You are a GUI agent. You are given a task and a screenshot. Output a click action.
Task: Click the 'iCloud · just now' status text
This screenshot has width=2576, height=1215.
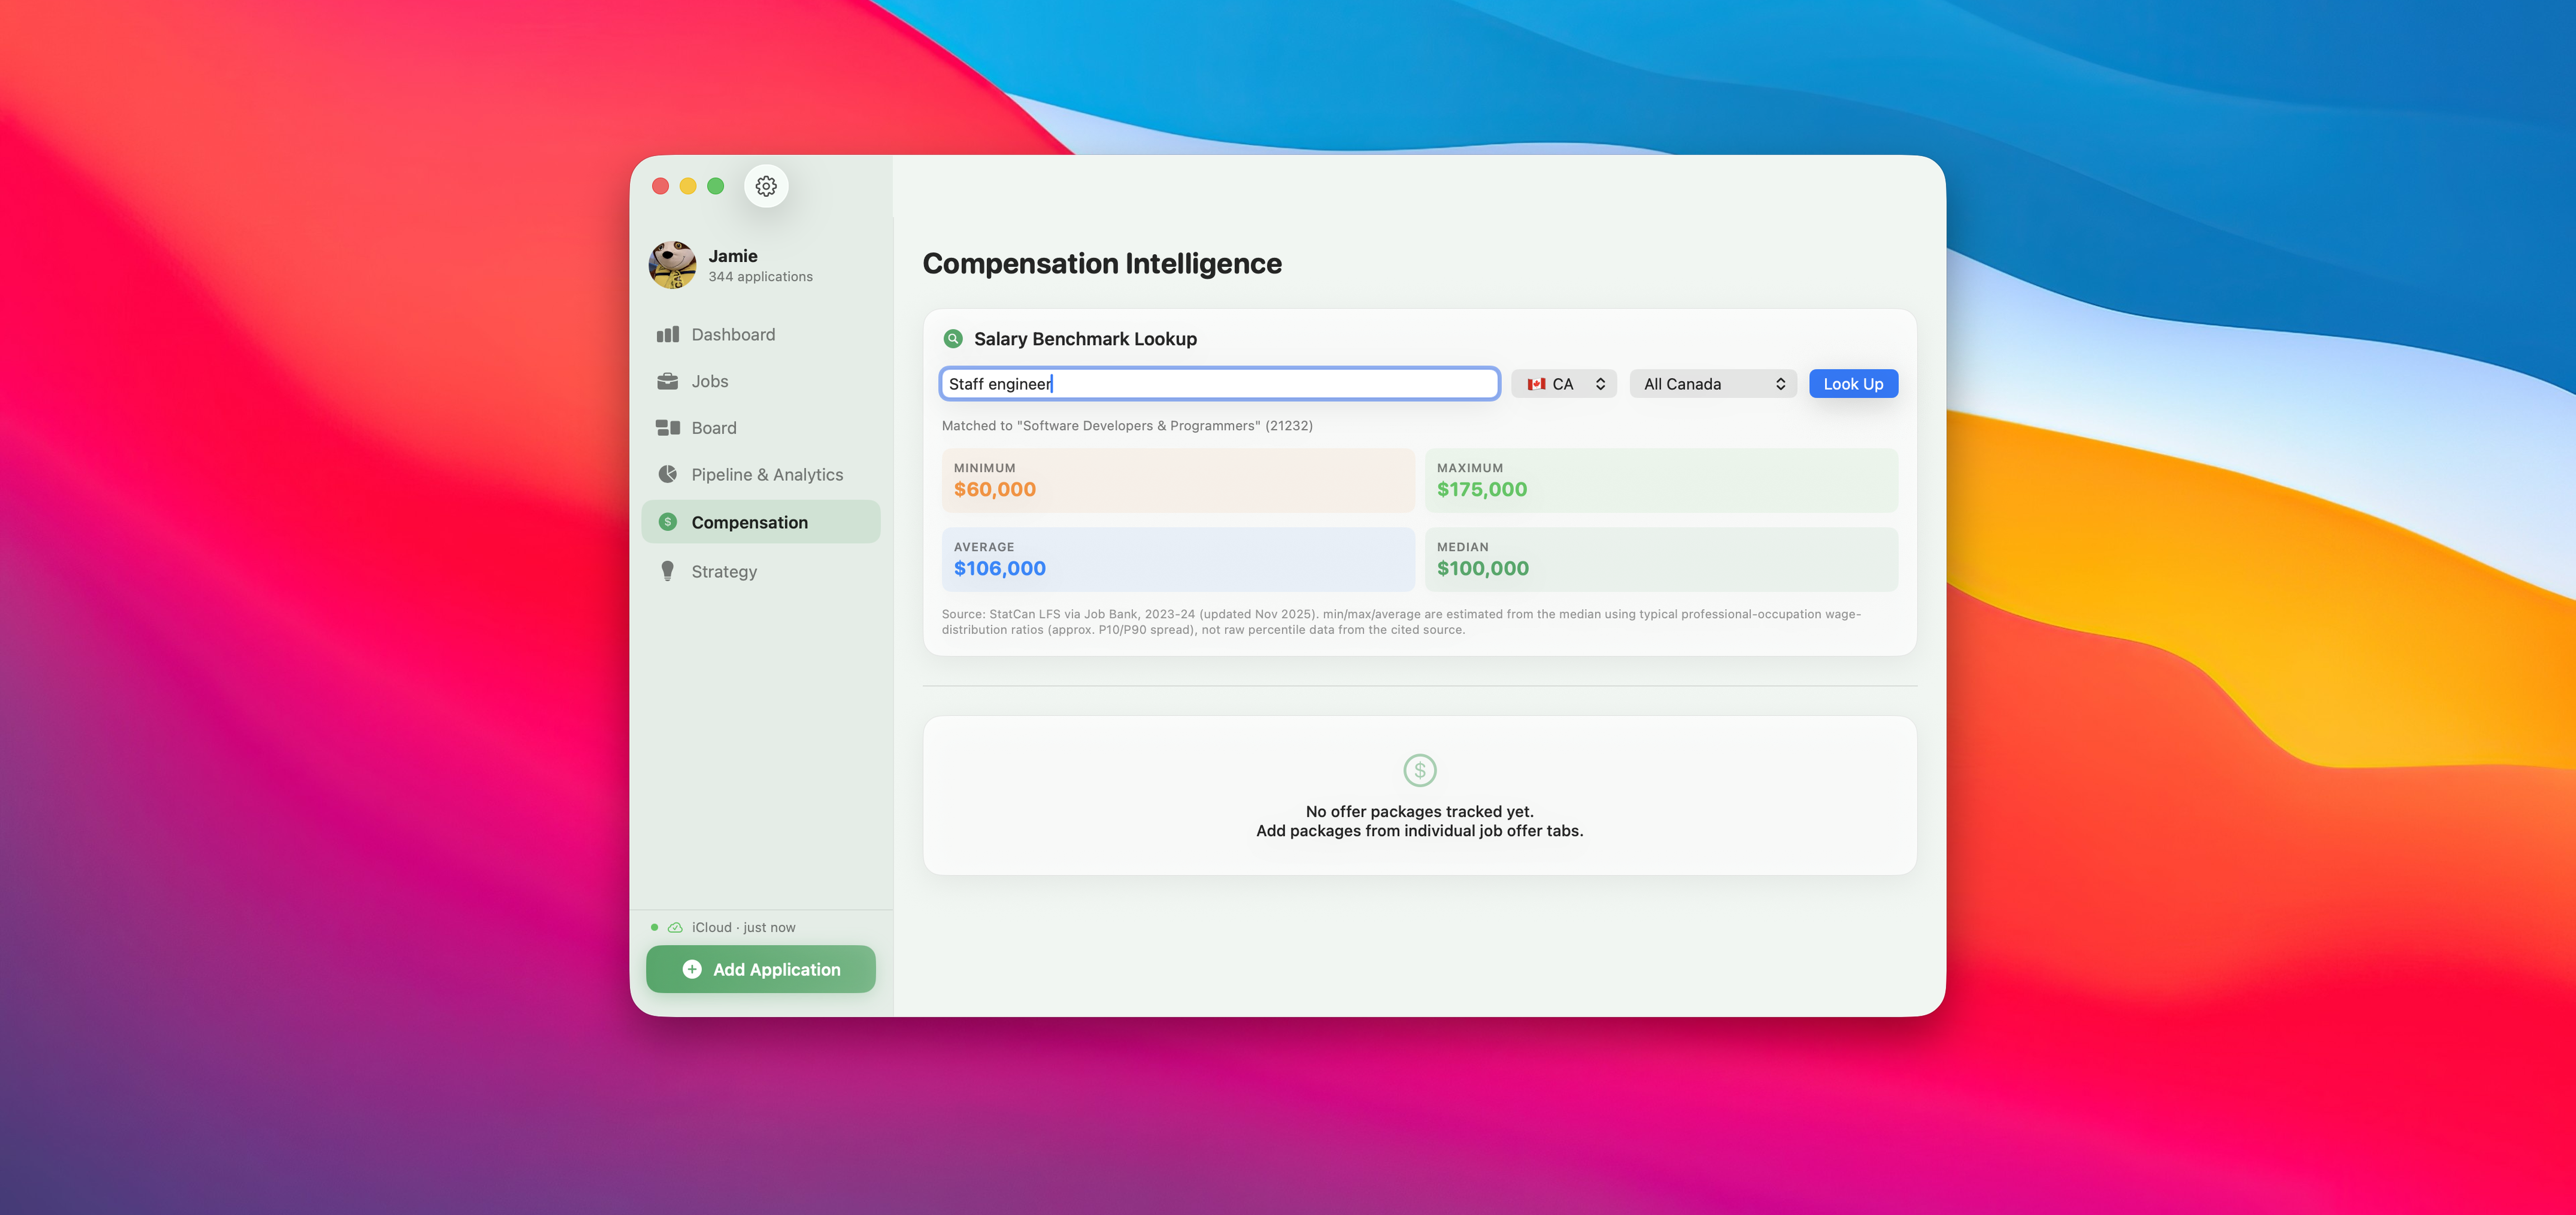pos(743,927)
